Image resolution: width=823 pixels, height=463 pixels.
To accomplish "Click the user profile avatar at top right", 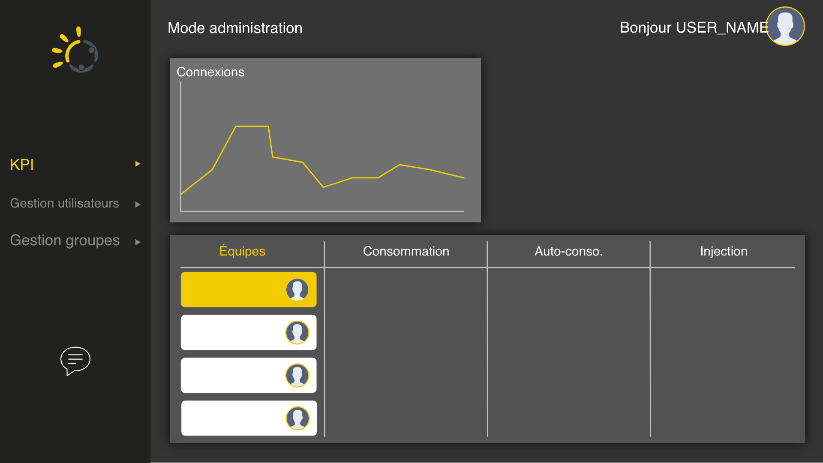I will click(x=785, y=26).
